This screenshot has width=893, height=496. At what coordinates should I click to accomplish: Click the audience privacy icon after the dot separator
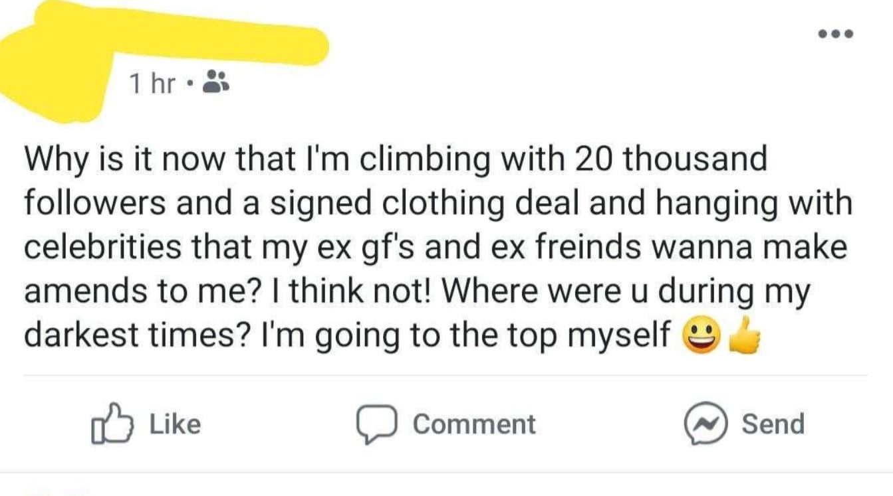pyautogui.click(x=215, y=83)
